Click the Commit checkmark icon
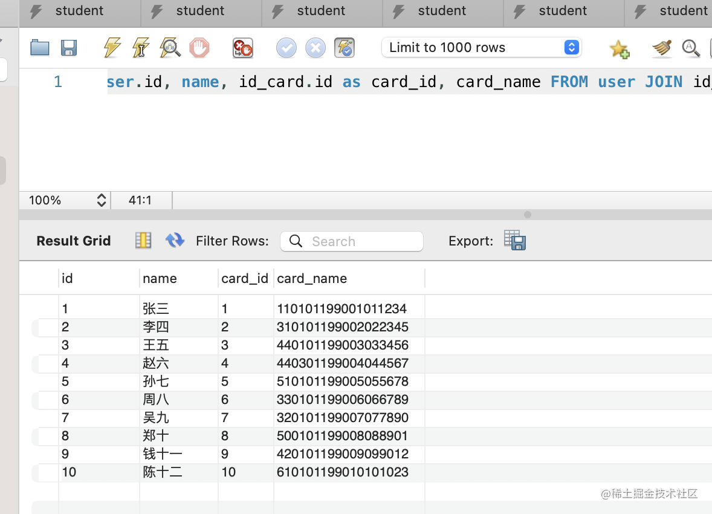Image resolution: width=712 pixels, height=514 pixels. pos(286,48)
